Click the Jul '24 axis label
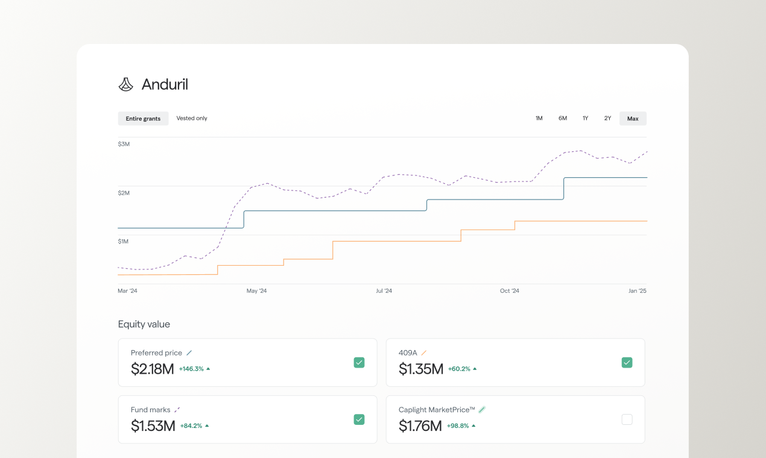The height and width of the screenshot is (458, 766). point(384,290)
